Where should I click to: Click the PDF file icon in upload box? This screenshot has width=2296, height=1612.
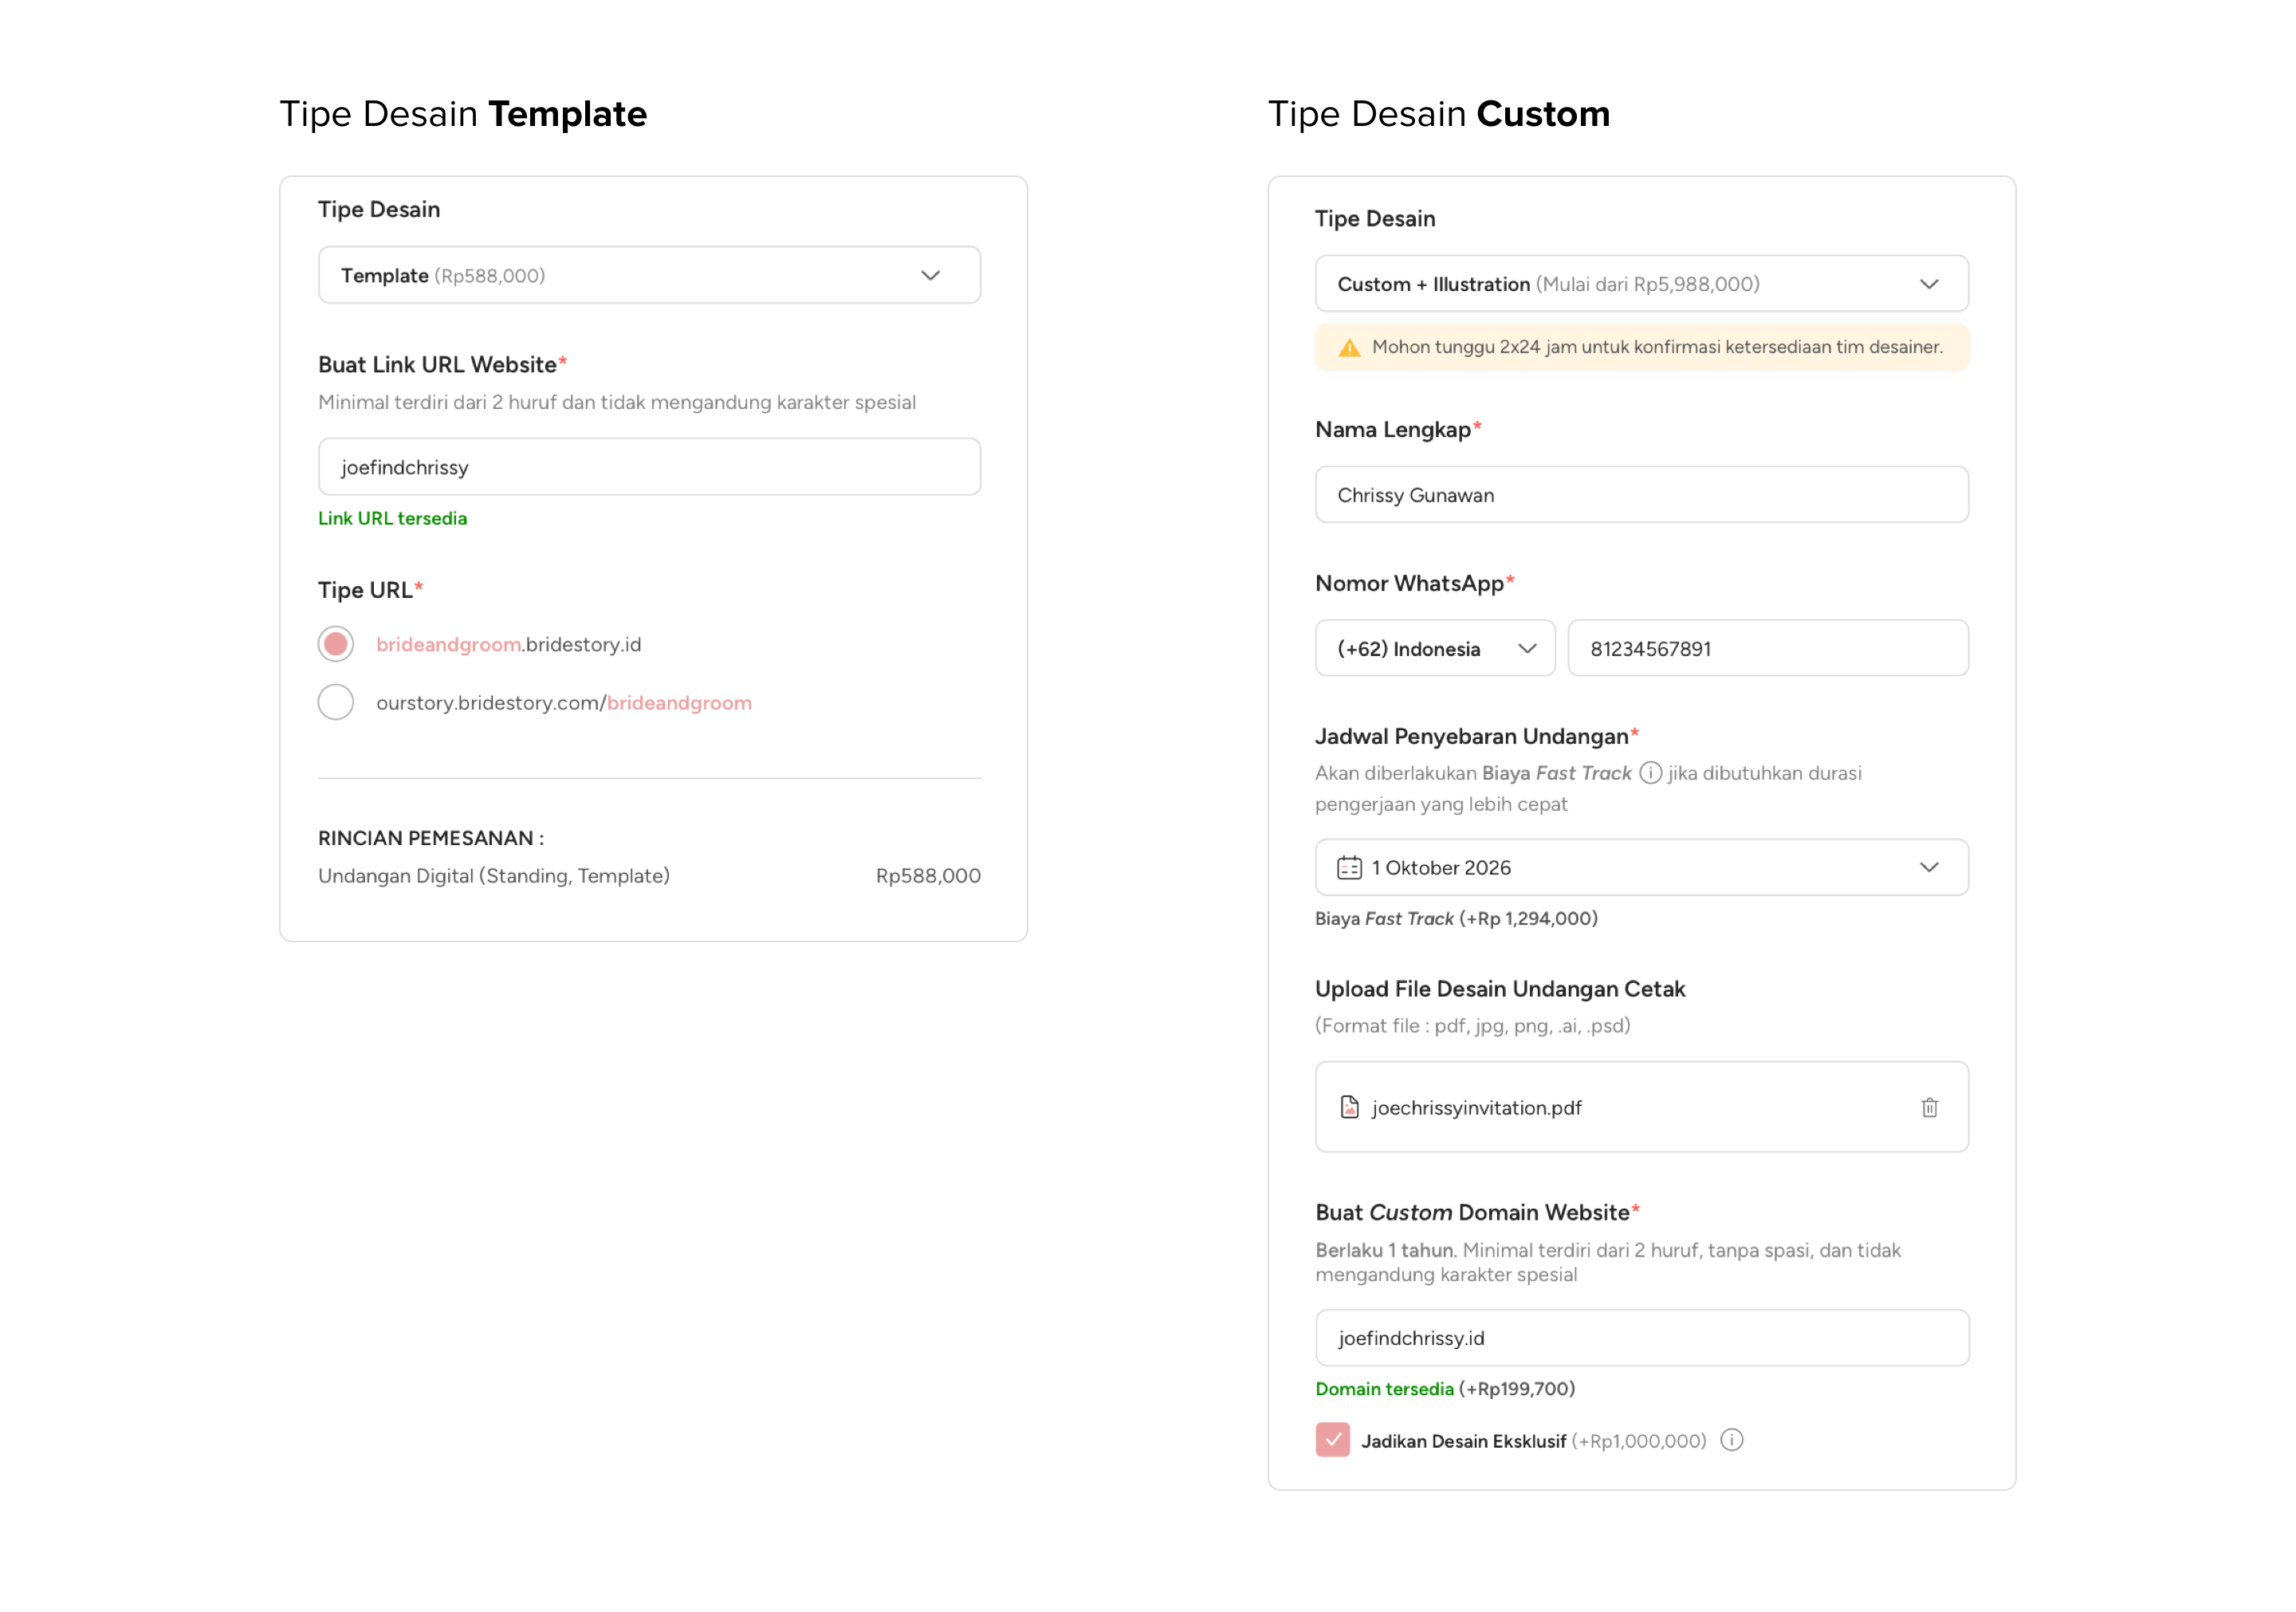[1349, 1107]
